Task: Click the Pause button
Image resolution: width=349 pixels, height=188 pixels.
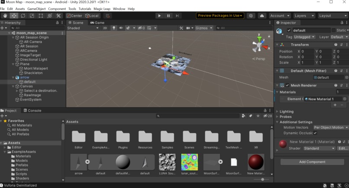Action: (x=168, y=16)
